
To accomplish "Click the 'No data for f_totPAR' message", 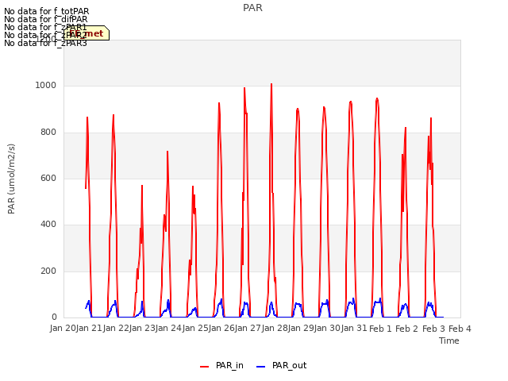I will pyautogui.click(x=46, y=11).
